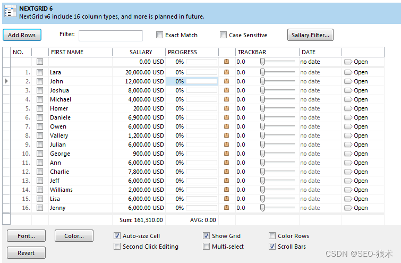Click the Filter text input field

pyautogui.click(x=110, y=36)
